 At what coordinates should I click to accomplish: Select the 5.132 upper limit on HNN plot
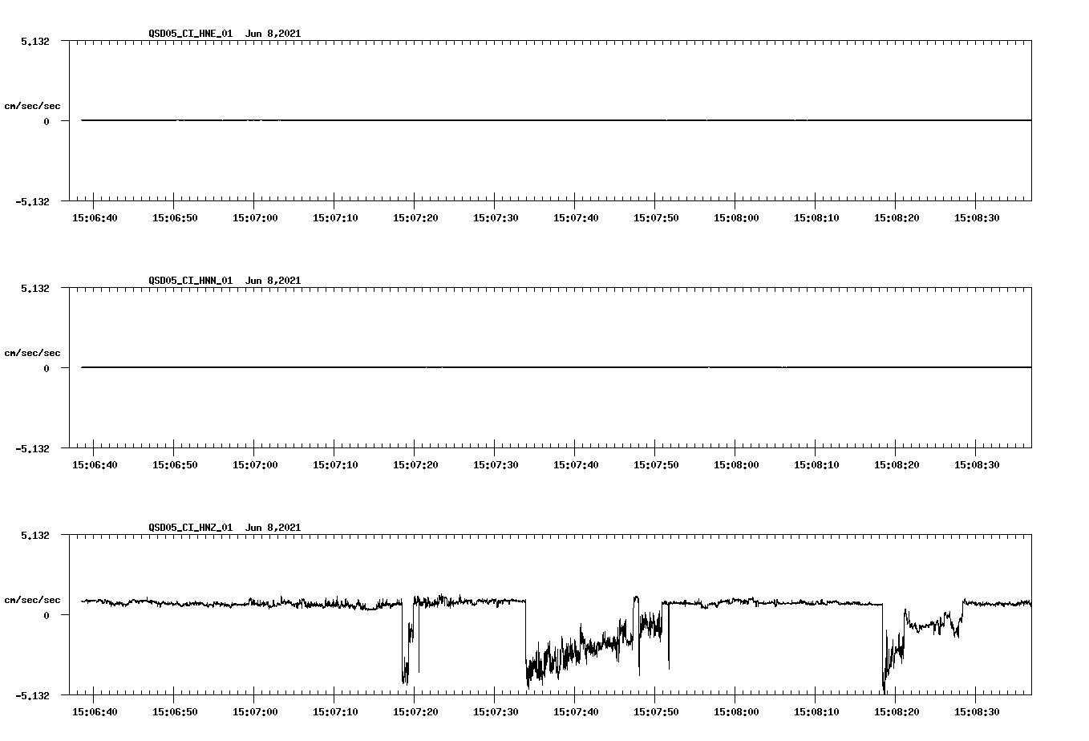[34, 288]
